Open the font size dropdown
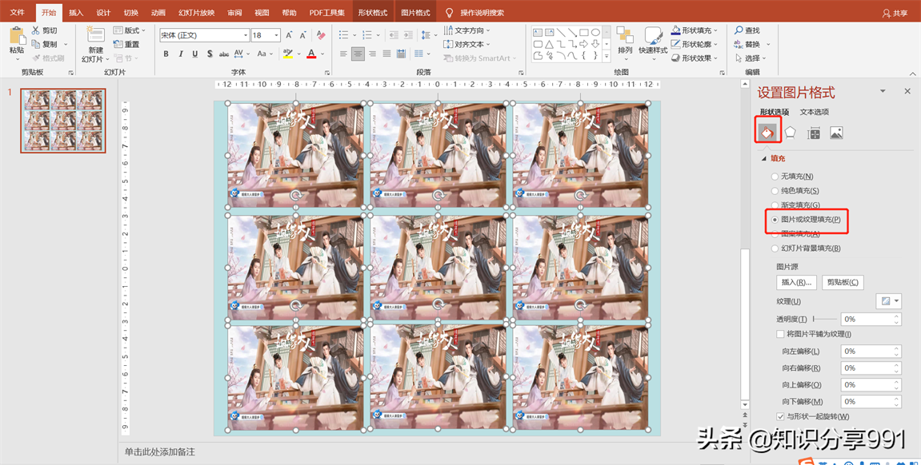The height and width of the screenshot is (465, 921). (277, 35)
